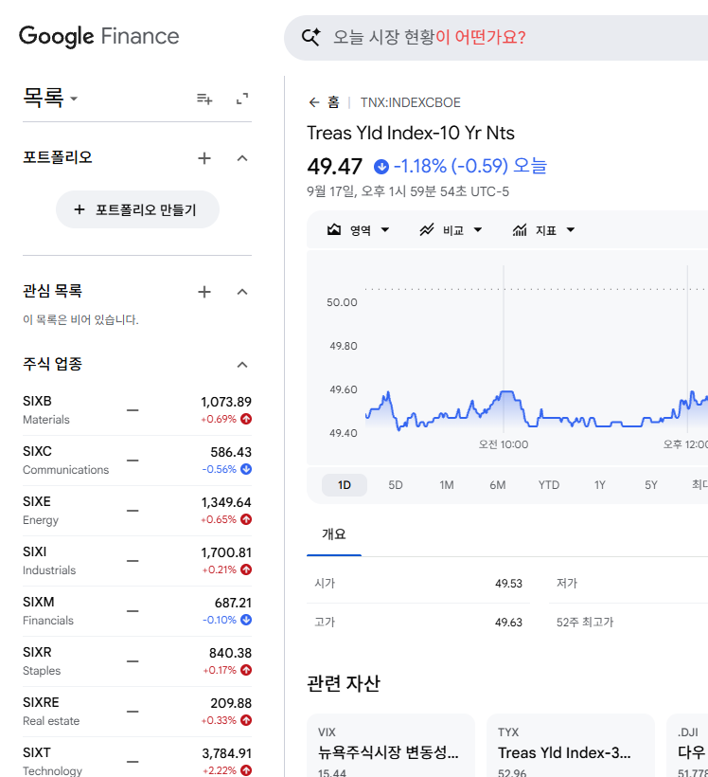Click the compare lines icon
708x777 pixels.
[427, 230]
